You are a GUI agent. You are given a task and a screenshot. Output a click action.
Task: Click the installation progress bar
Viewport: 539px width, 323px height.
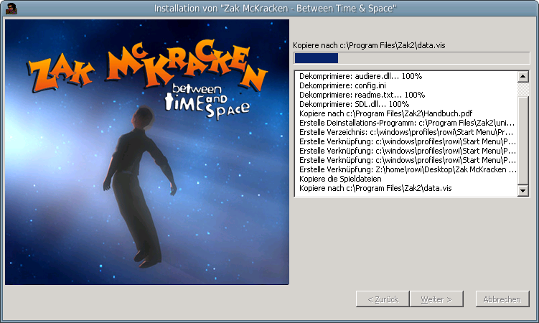click(411, 58)
